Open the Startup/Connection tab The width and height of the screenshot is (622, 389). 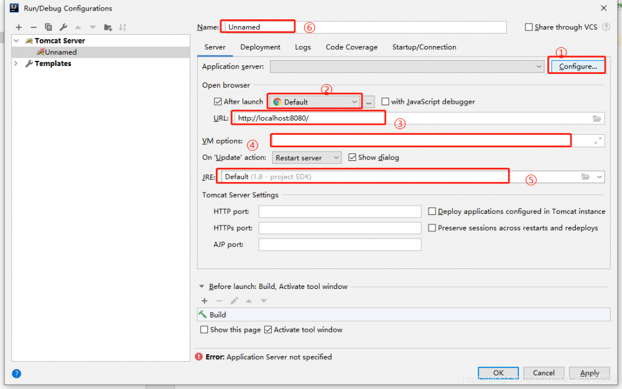[424, 47]
